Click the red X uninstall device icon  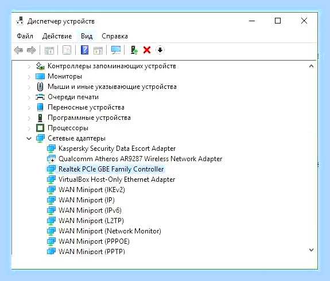pos(147,50)
